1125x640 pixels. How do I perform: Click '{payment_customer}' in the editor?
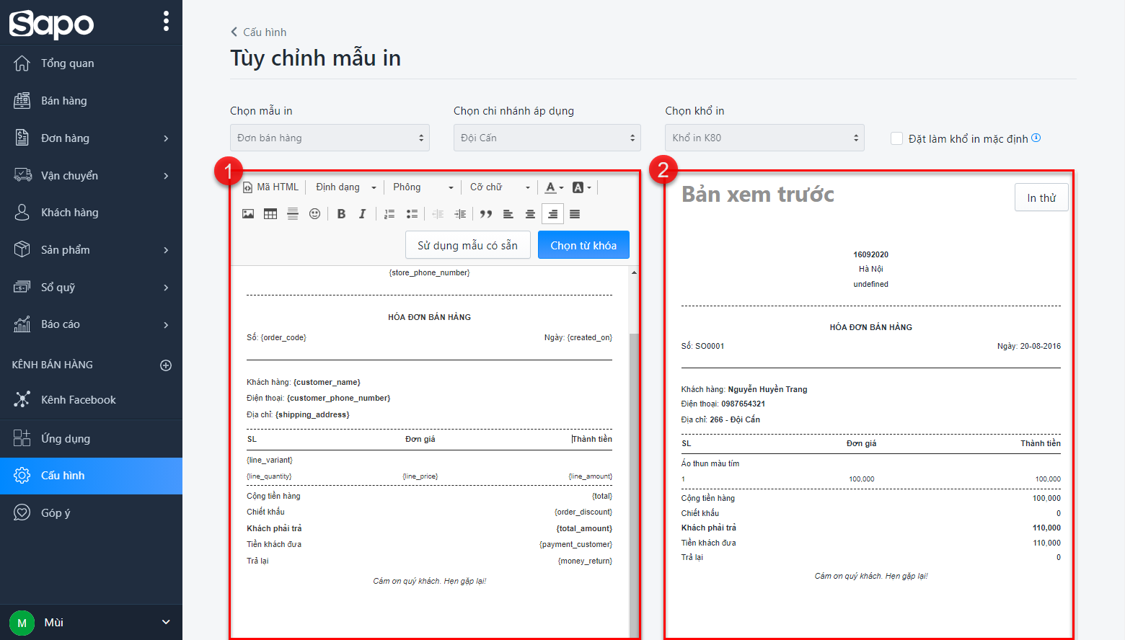(575, 545)
